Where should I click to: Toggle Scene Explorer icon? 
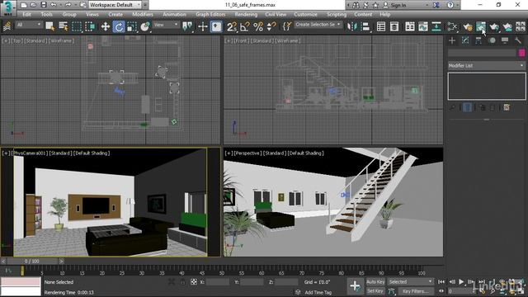coord(381,26)
